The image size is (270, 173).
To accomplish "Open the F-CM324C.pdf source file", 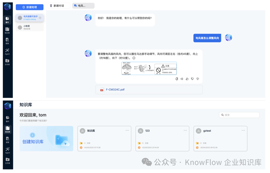I will coord(115,89).
